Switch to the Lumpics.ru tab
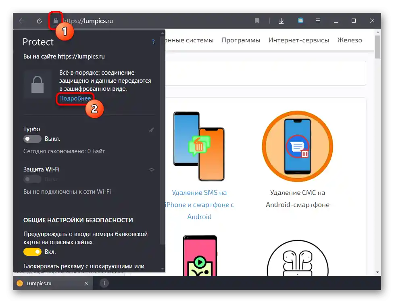The height and width of the screenshot is (303, 394). 53,283
